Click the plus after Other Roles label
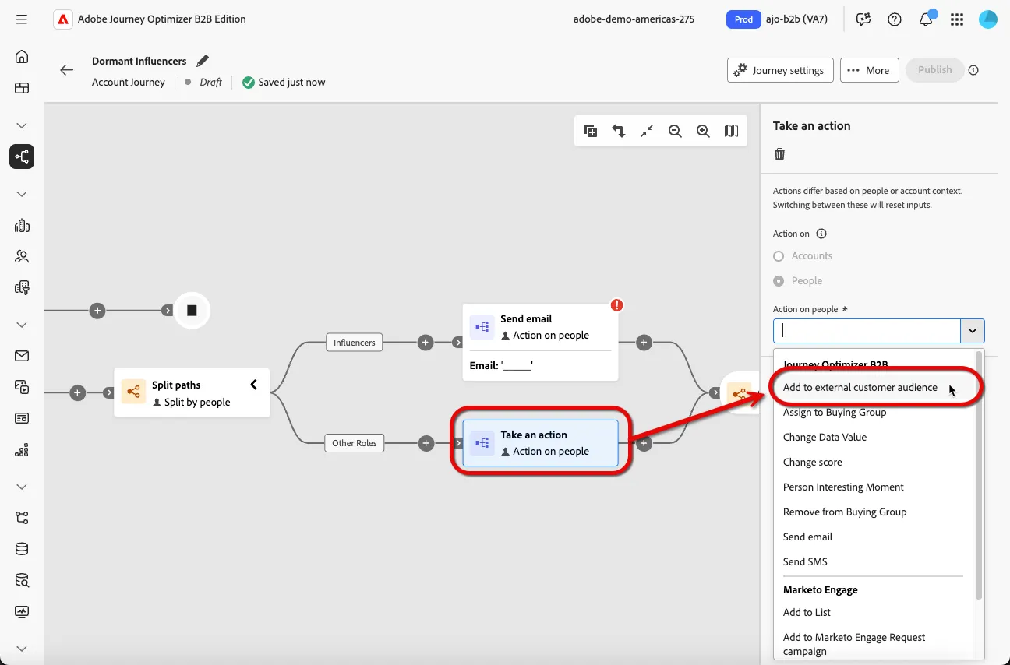 point(426,443)
